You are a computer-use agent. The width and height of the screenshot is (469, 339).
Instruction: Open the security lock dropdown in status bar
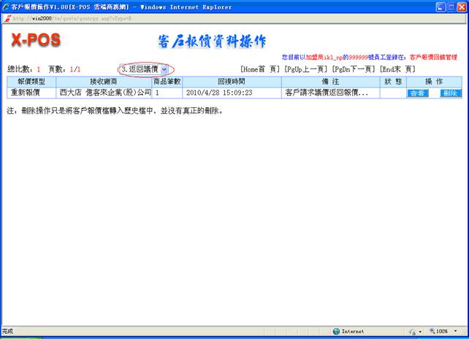click(416, 331)
